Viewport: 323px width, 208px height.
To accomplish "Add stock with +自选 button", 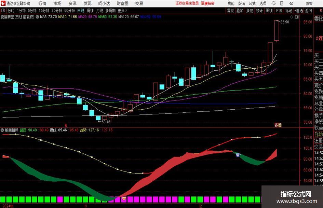I will pyautogui.click(x=299, y=11).
